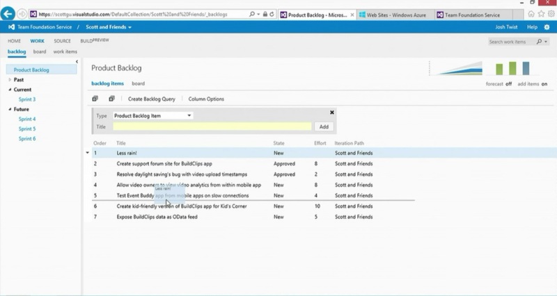This screenshot has width=557, height=296.
Task: Open the Scott and Friends project dropdown
Action: tap(109, 27)
